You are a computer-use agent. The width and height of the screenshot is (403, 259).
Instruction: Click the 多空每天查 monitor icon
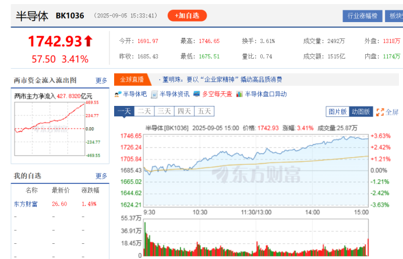coord(197,94)
